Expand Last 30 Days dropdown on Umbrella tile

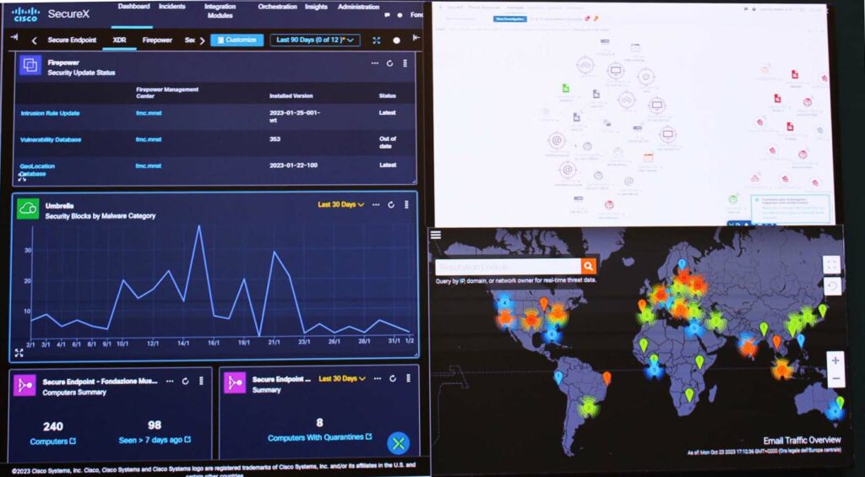341,204
